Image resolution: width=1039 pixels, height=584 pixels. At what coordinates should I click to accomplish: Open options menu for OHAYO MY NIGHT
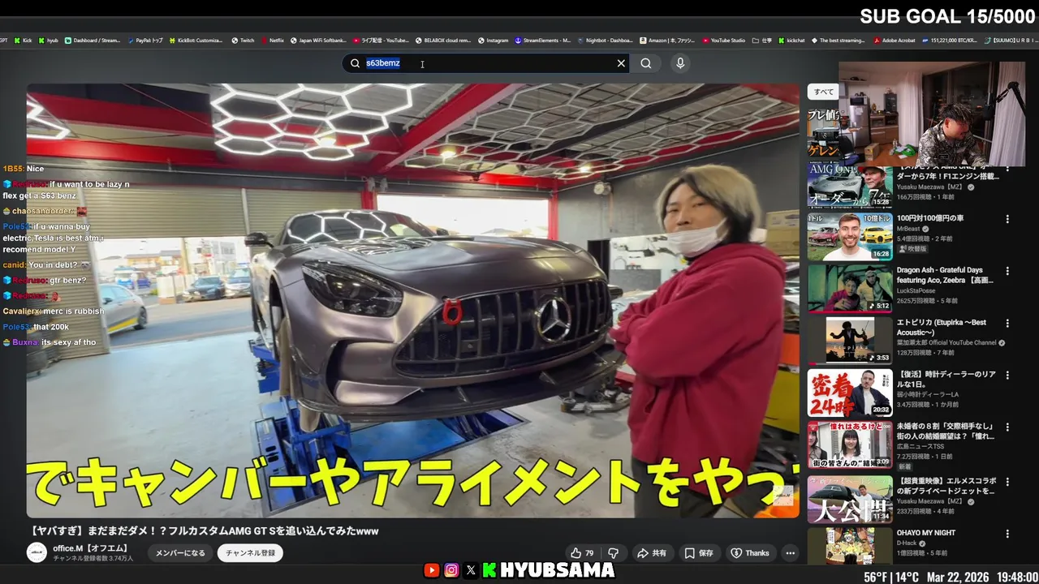point(1007,534)
